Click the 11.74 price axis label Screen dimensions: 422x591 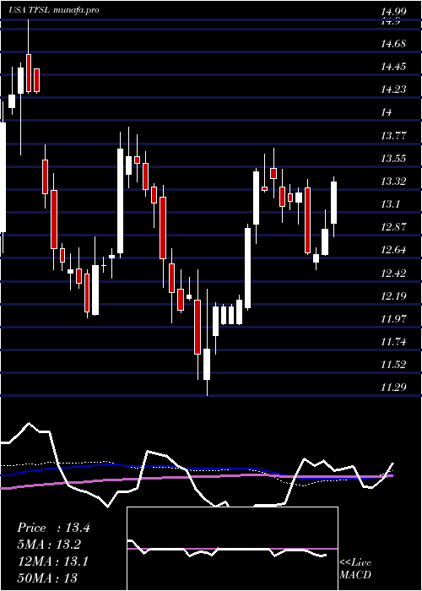pos(393,342)
